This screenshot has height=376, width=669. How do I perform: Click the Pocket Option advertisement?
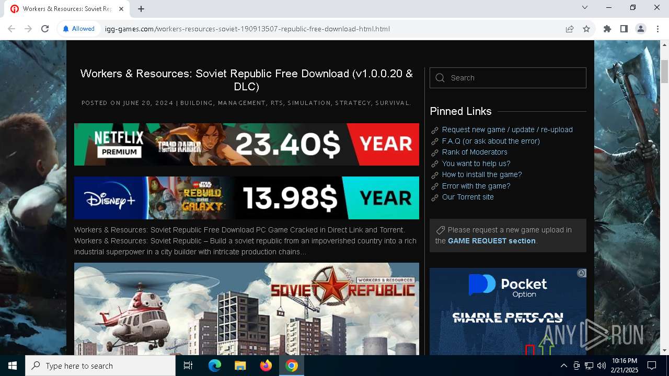[x=508, y=312]
